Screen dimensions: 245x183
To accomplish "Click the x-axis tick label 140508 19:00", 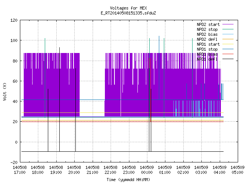I will pyautogui.click(x=56, y=170).
